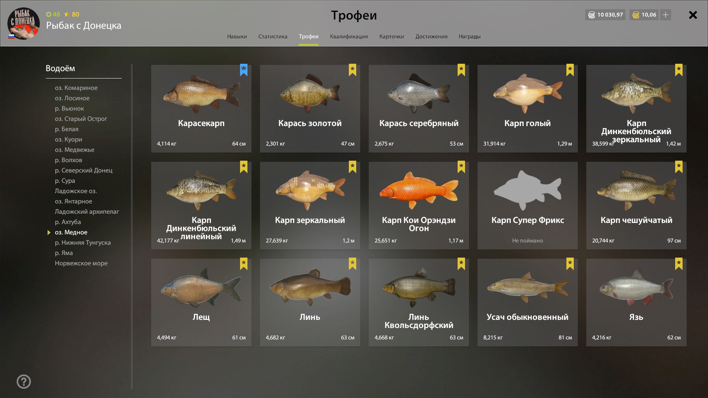The height and width of the screenshot is (398, 708).
Task: Open the Статистика tab
Action: point(273,36)
